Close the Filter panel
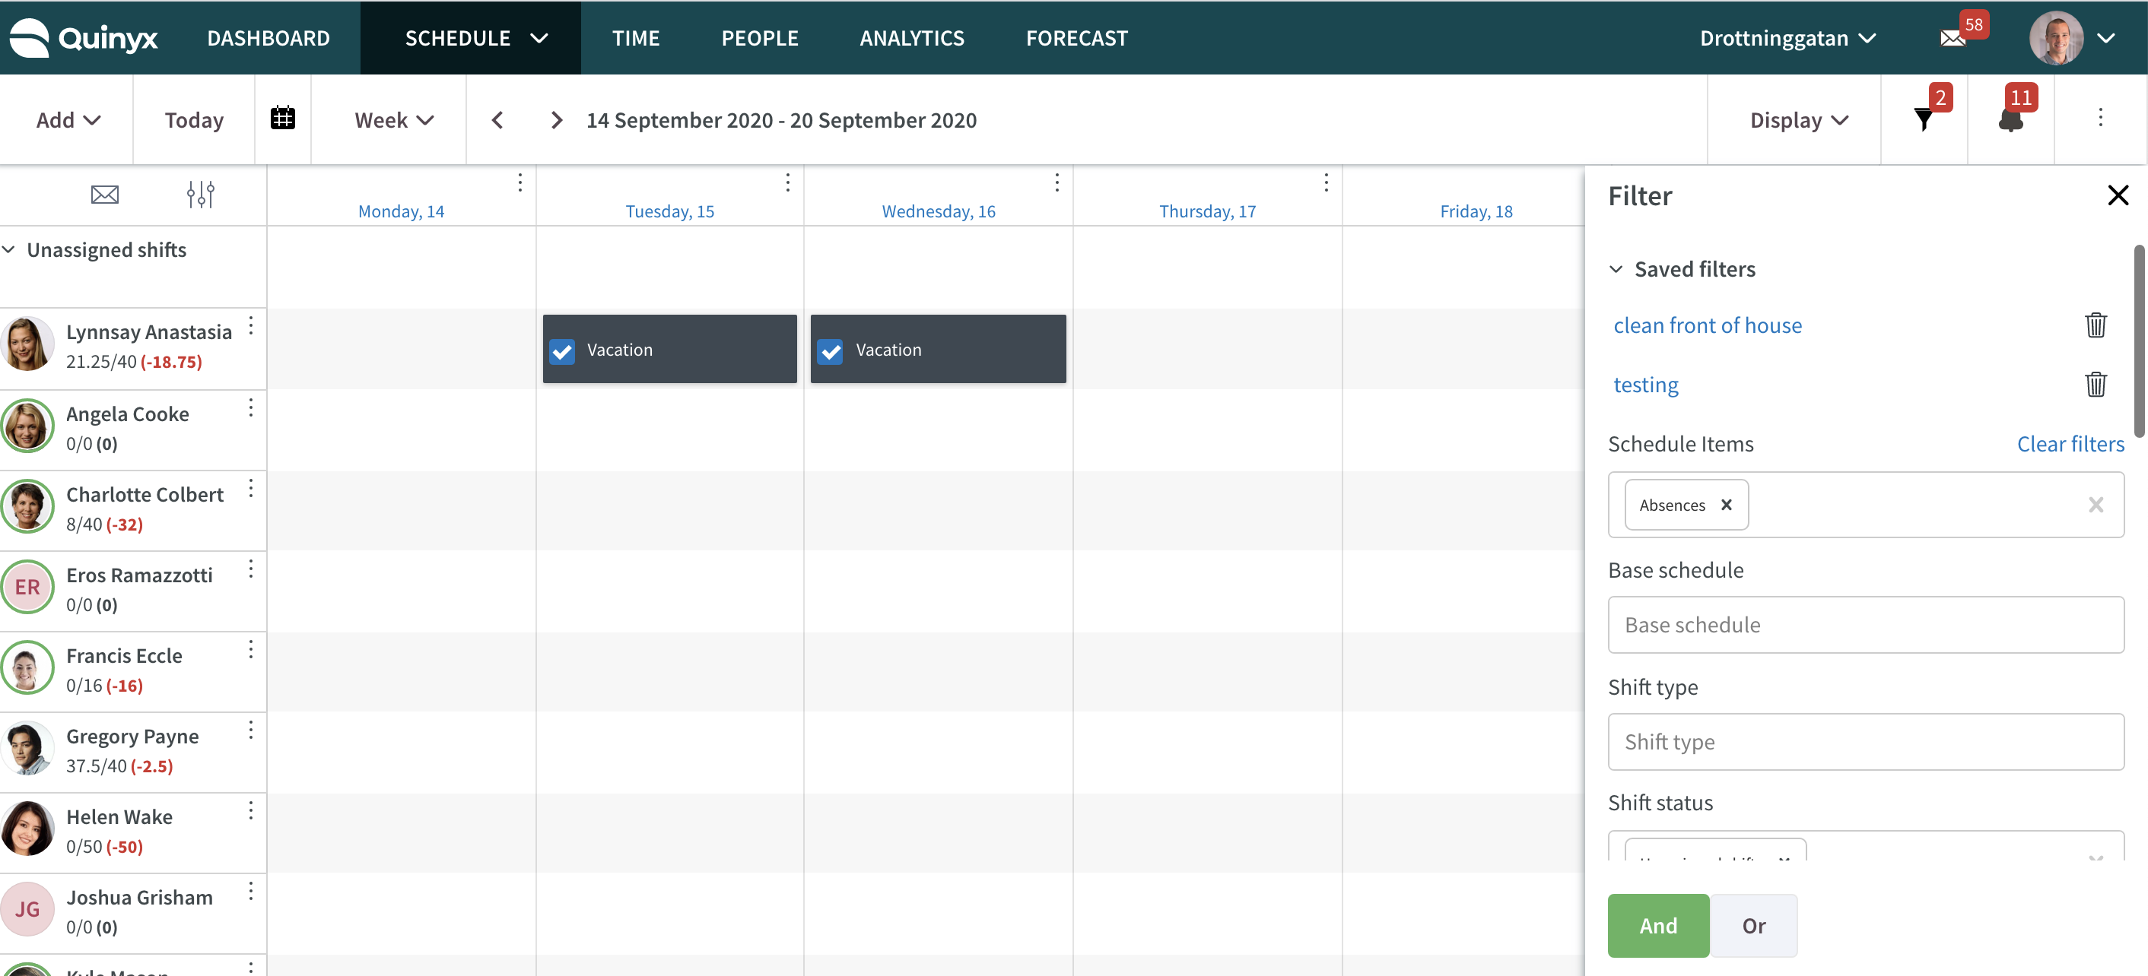The height and width of the screenshot is (976, 2148). [x=2118, y=195]
